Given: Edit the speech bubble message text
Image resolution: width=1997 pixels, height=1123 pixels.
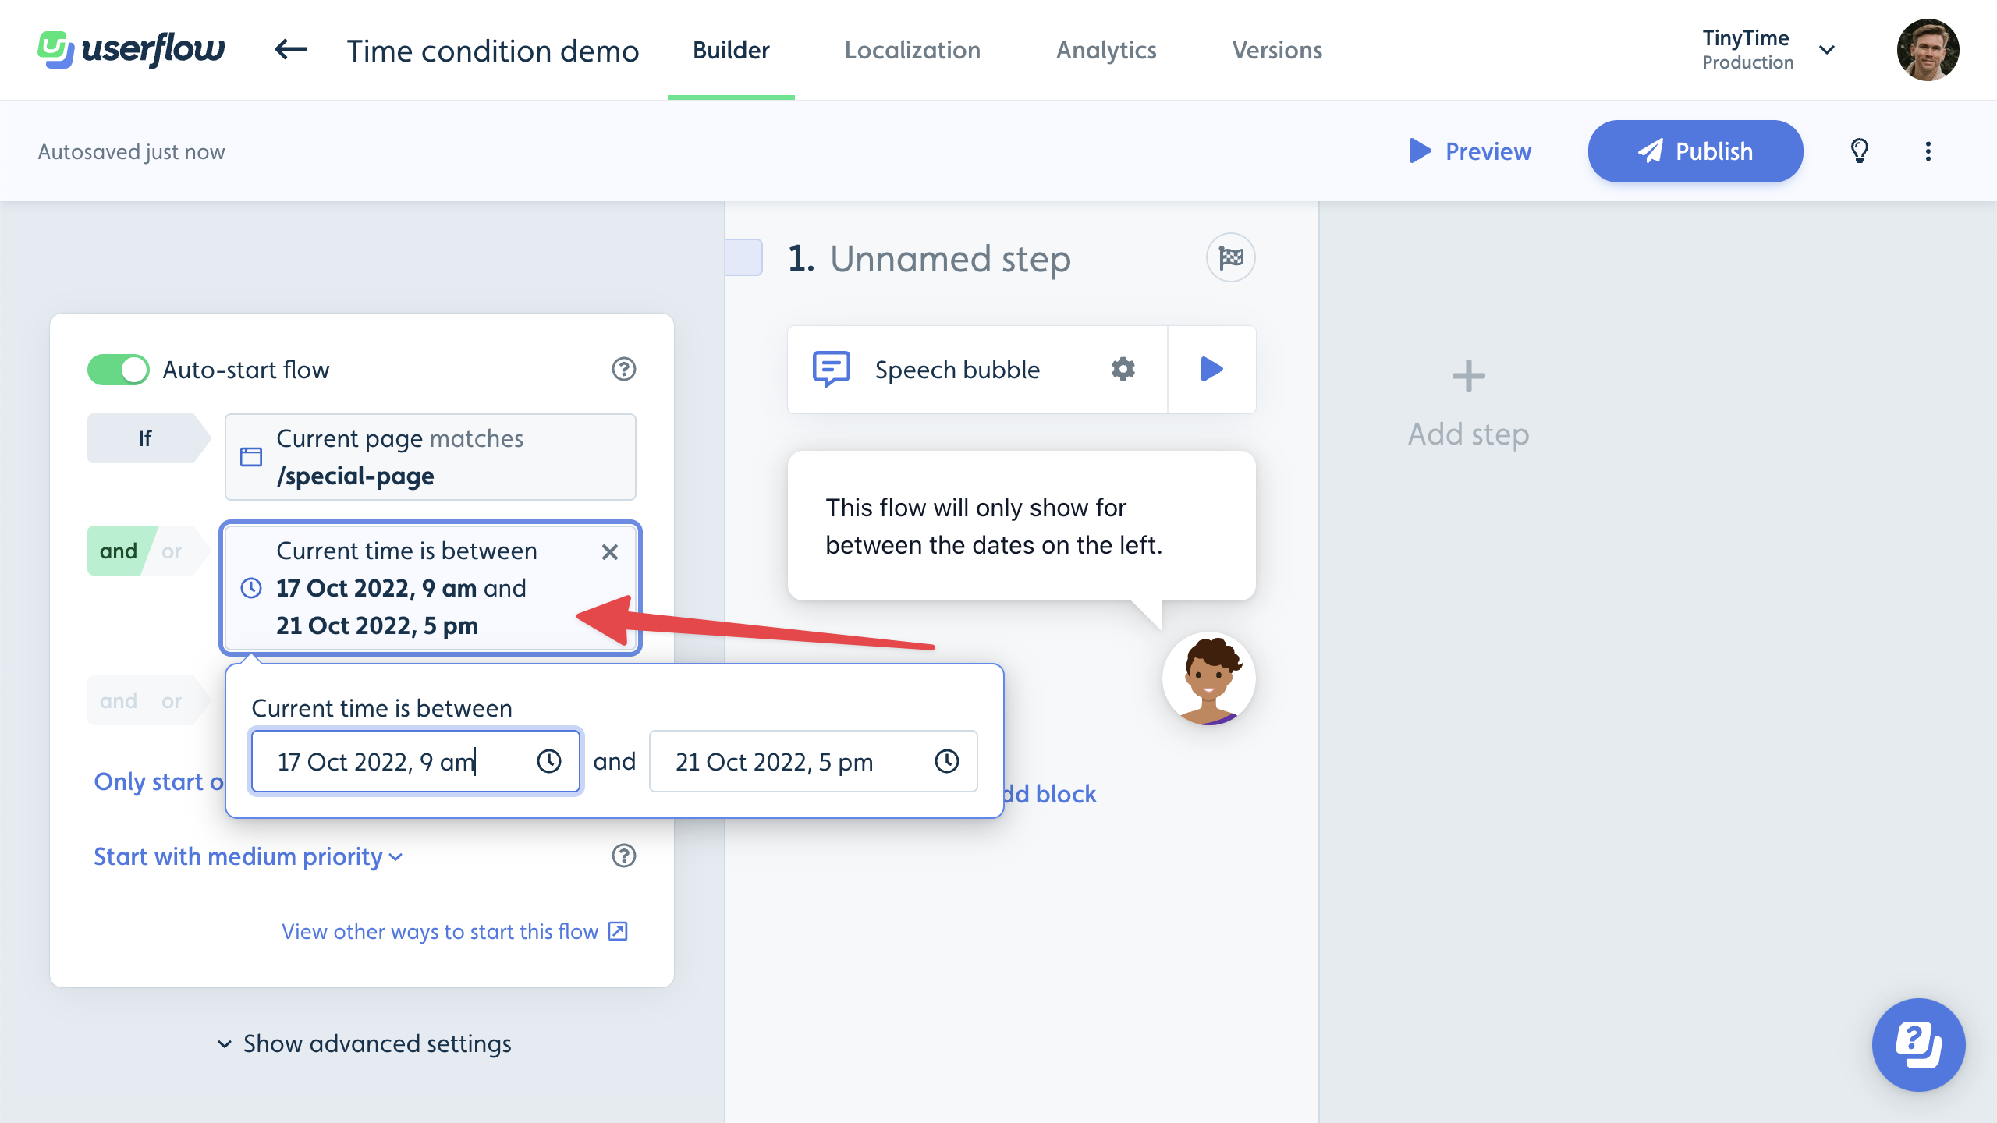Looking at the screenshot, I should click(994, 526).
